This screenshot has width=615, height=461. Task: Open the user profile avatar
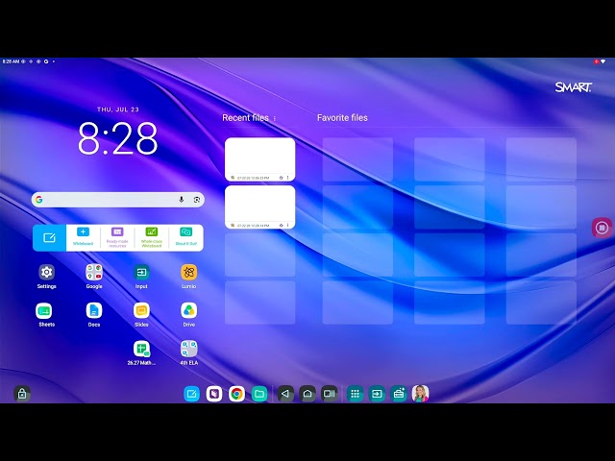pos(421,394)
